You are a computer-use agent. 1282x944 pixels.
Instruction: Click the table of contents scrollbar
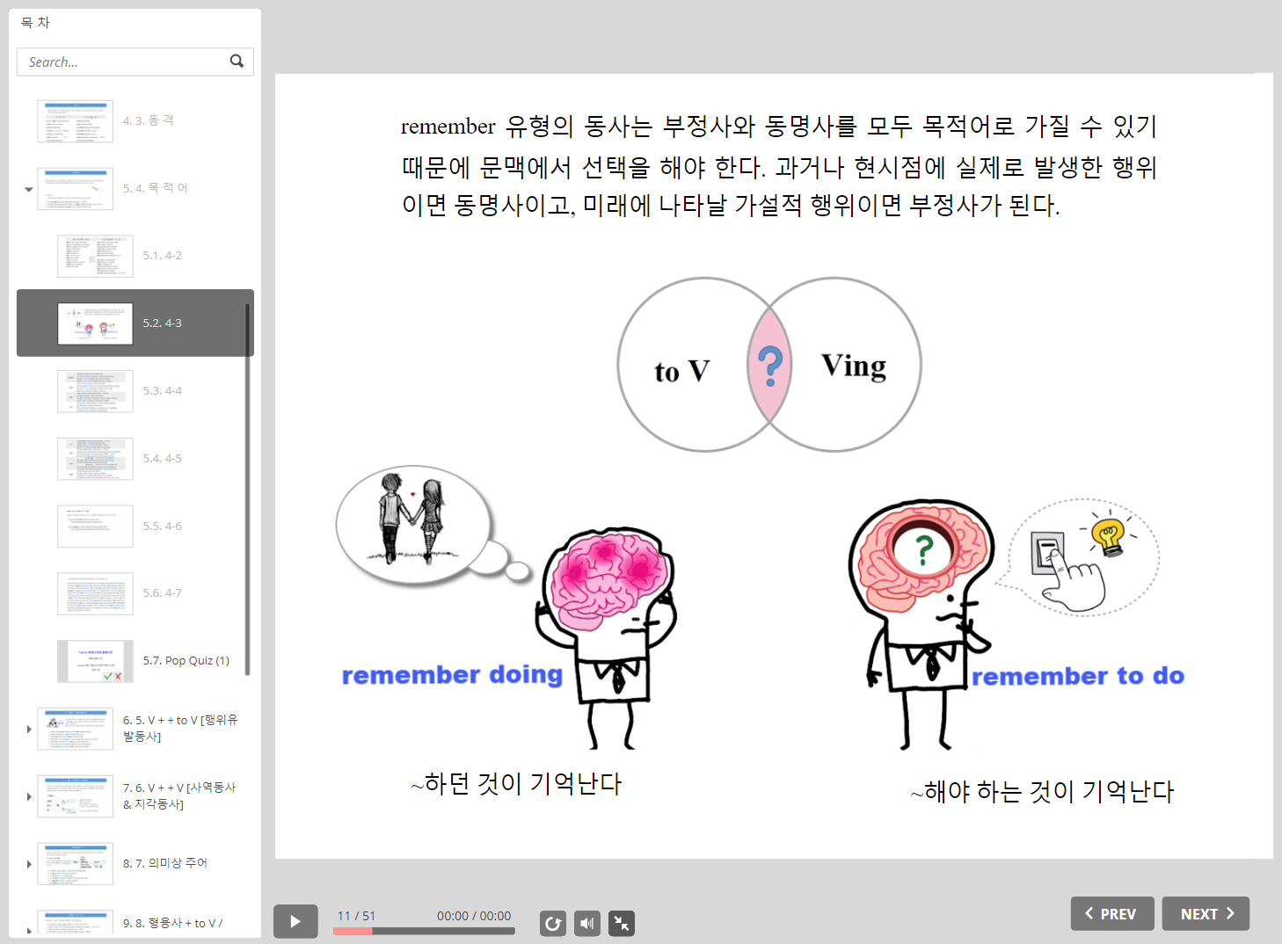click(x=248, y=490)
